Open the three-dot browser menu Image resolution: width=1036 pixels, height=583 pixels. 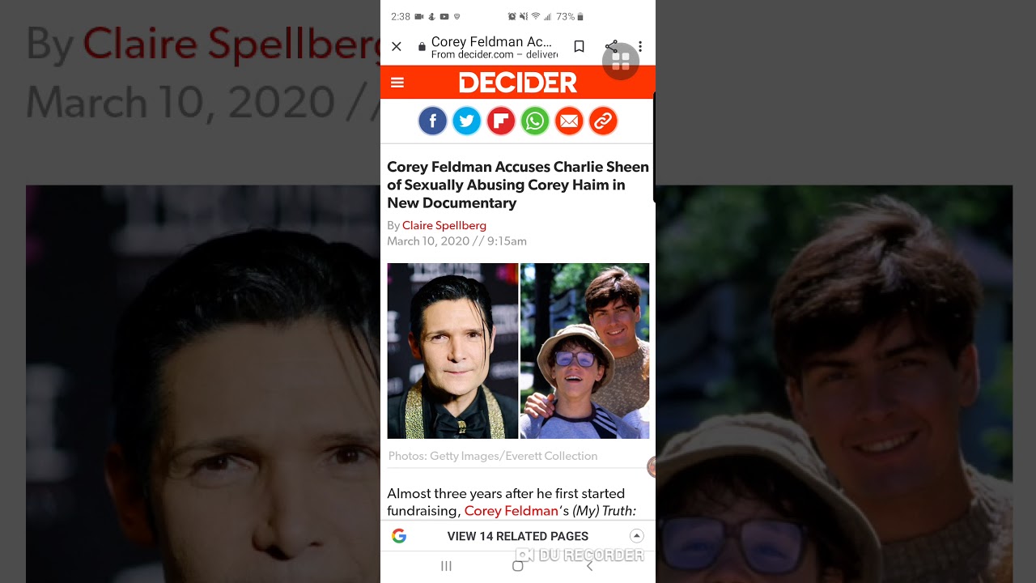640,47
